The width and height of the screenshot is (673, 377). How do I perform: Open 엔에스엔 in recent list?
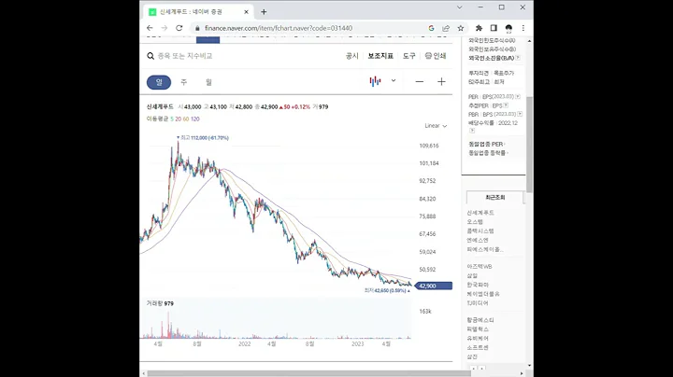tap(478, 241)
